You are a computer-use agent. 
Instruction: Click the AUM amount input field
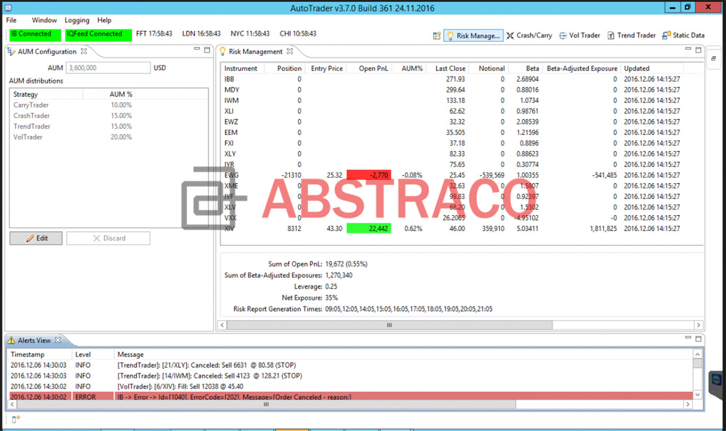click(108, 67)
